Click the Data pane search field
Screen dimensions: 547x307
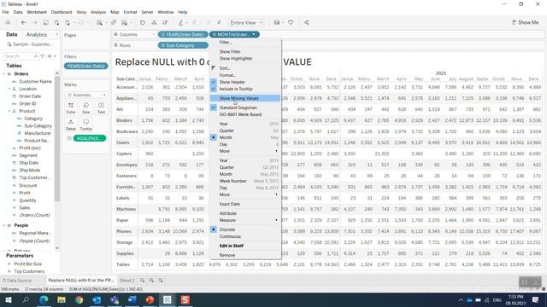[x=21, y=56]
